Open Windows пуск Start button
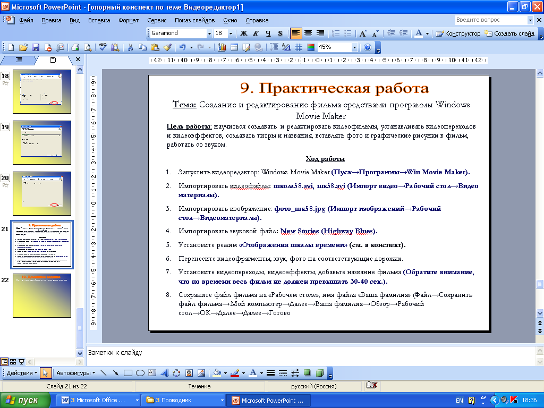The height and width of the screenshot is (408, 544). pyautogui.click(x=25, y=401)
